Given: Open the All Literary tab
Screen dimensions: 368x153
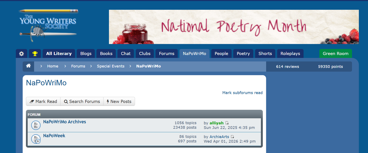Looking at the screenshot, I should point(59,53).
